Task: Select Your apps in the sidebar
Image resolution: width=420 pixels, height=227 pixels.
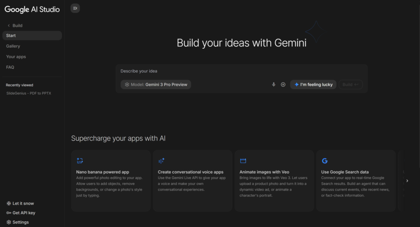Action: (x=16, y=57)
